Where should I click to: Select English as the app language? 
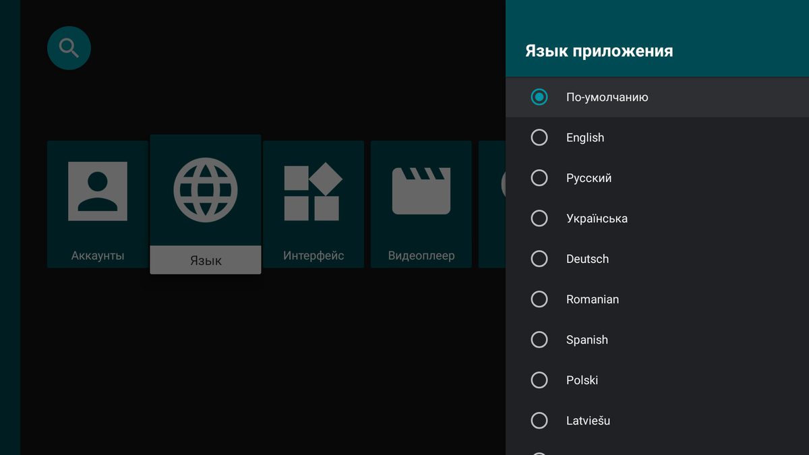(x=539, y=138)
